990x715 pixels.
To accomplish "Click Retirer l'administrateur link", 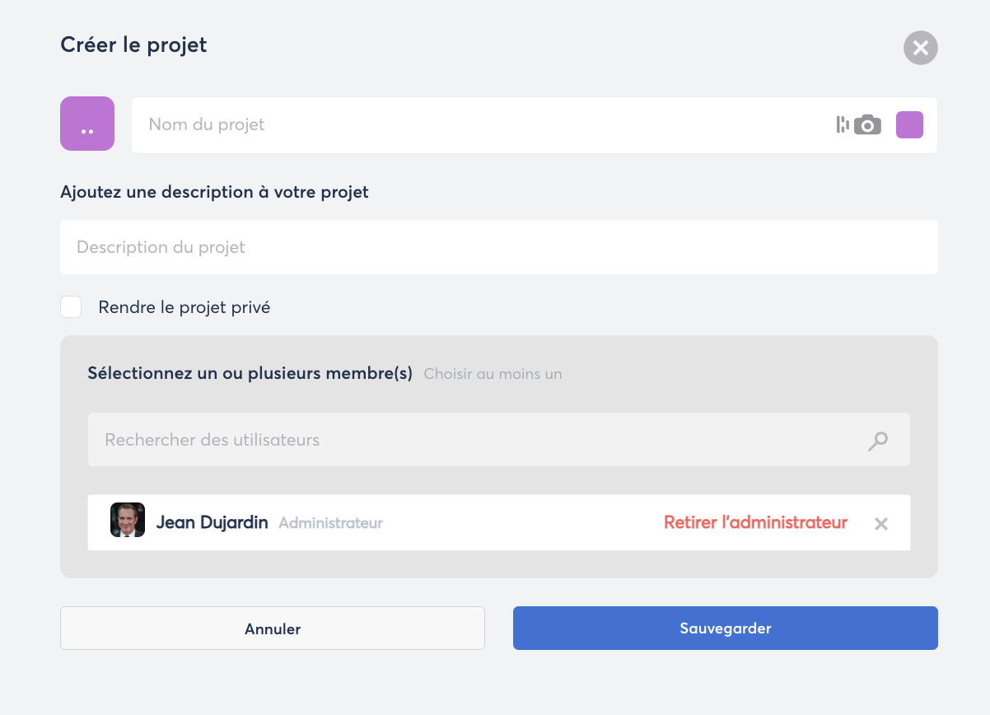I will pyautogui.click(x=755, y=522).
